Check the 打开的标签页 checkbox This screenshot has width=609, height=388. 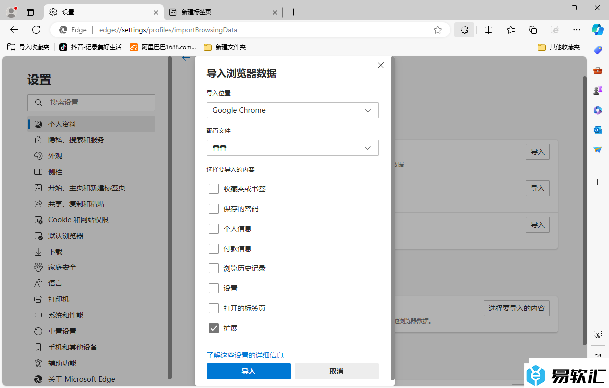[x=214, y=308]
